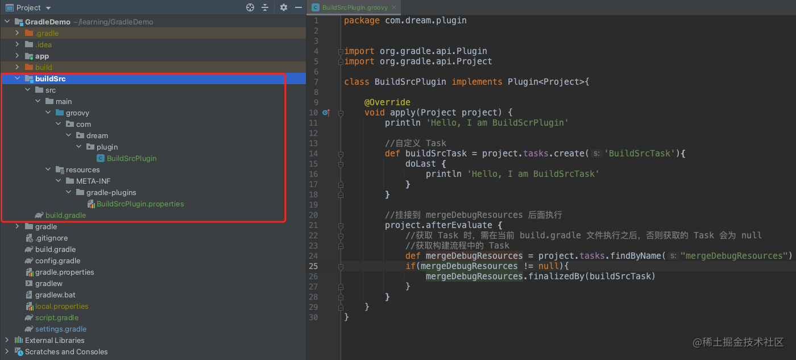The image size is (796, 360).
Task: Collapse the dream package arrow
Action: point(68,135)
